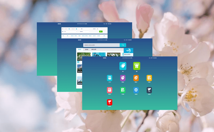Switch to the second tab in ticket list

pyautogui.click(x=87, y=49)
